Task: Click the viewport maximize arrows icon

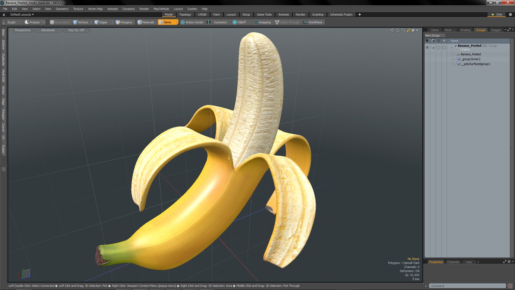Action: [409, 30]
